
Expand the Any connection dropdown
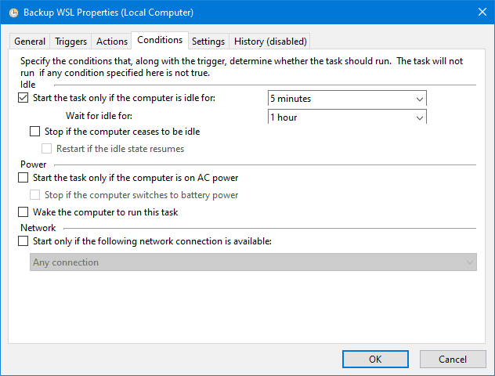[469, 262]
